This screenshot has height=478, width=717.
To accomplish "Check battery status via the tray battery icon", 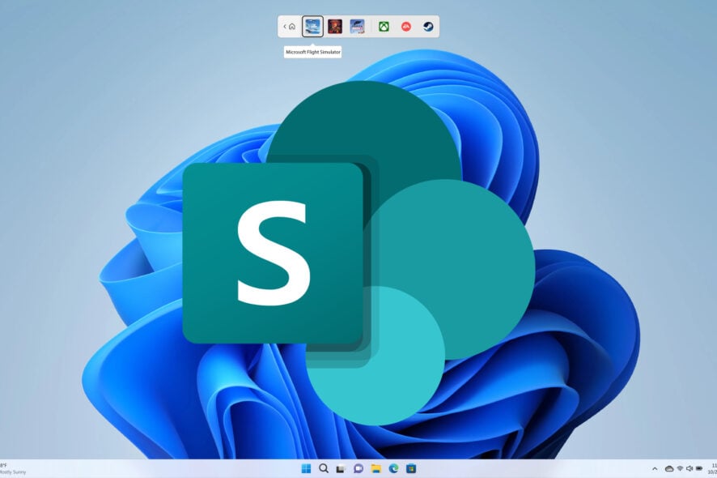I will (x=699, y=467).
